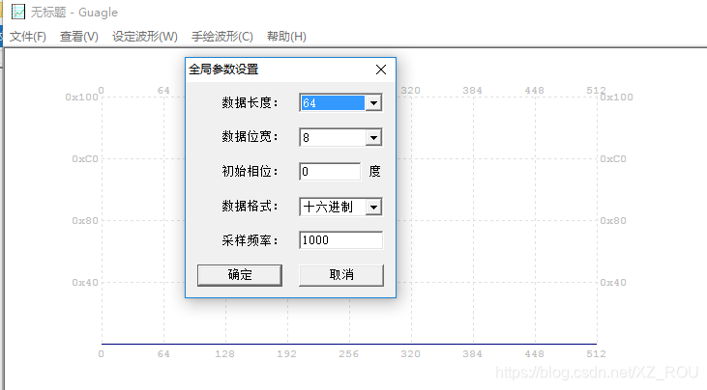Expand the 数据格式 dropdown arrow
The height and width of the screenshot is (390, 707).
[x=373, y=208]
